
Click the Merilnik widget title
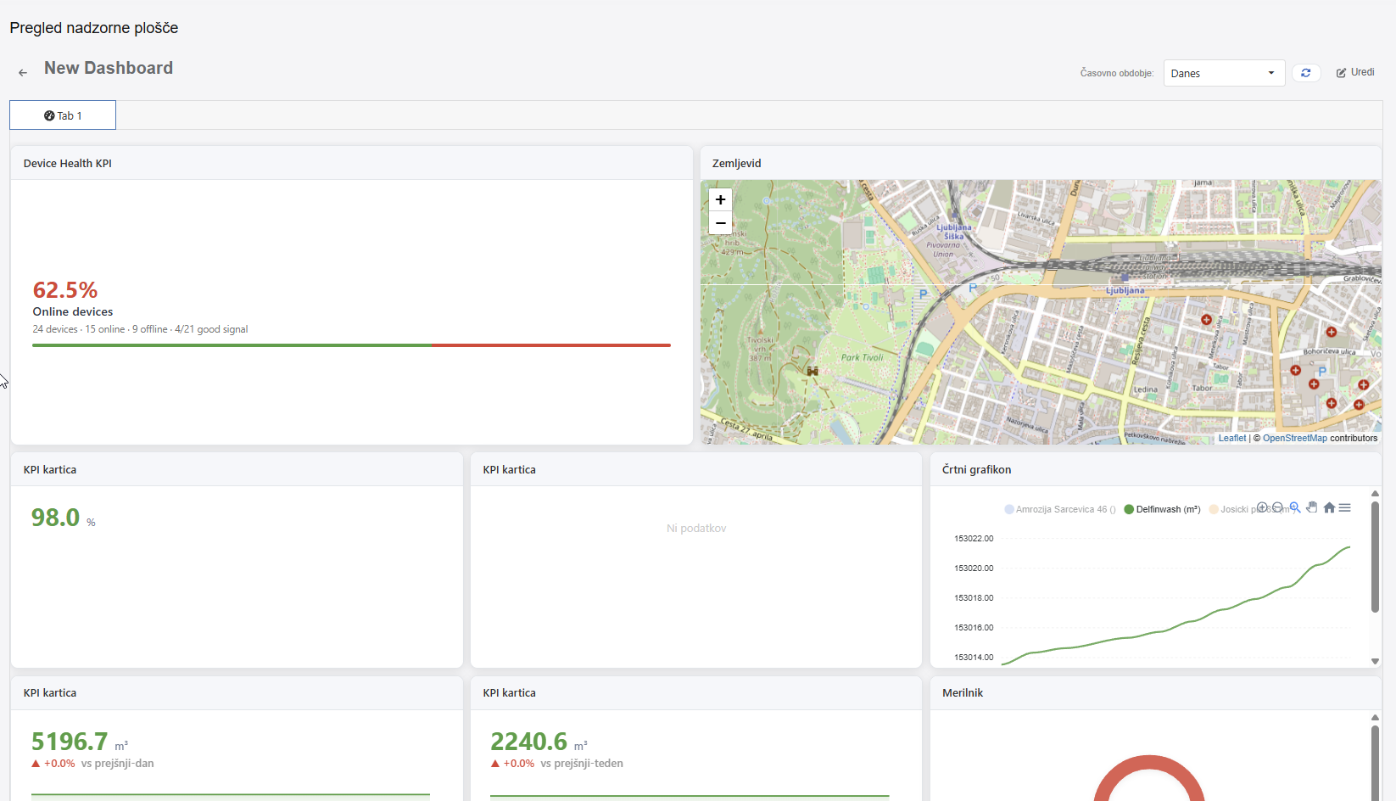click(x=963, y=693)
